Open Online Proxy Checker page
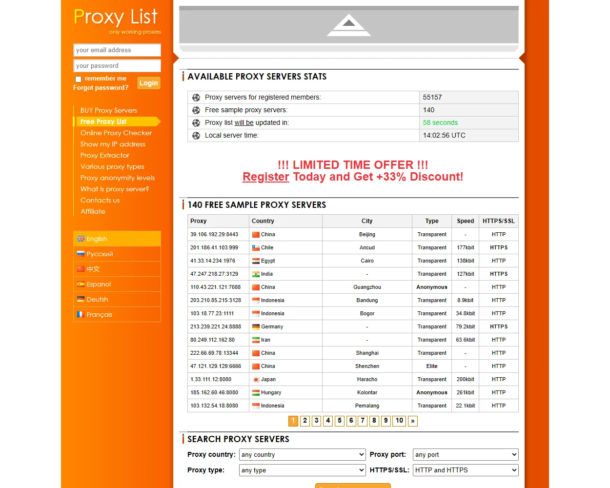This screenshot has width=610, height=488. tap(116, 133)
